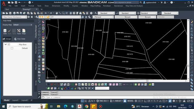This screenshot has height=109, width=194.
Task: Open the Map Explorer side tab
Action: click(x=36, y=48)
